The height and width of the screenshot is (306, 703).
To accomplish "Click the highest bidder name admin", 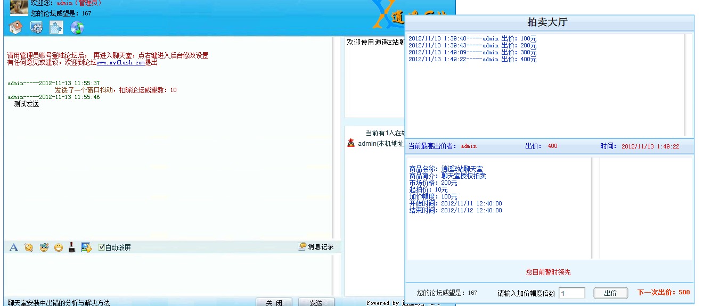I will tap(469, 146).
